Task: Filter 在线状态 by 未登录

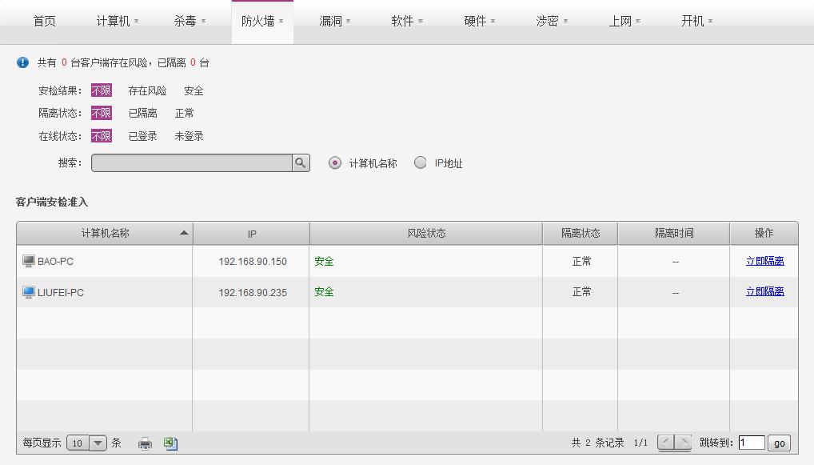Action: coord(189,136)
